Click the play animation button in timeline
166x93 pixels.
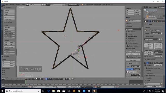point(75,87)
